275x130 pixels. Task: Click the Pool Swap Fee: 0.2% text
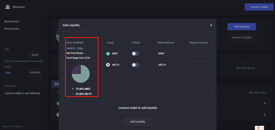click(78, 58)
